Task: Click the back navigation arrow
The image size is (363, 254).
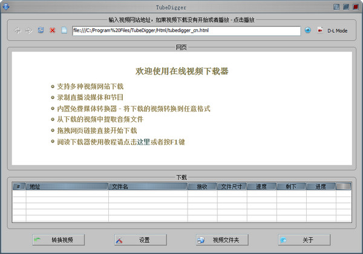Action: (18, 30)
